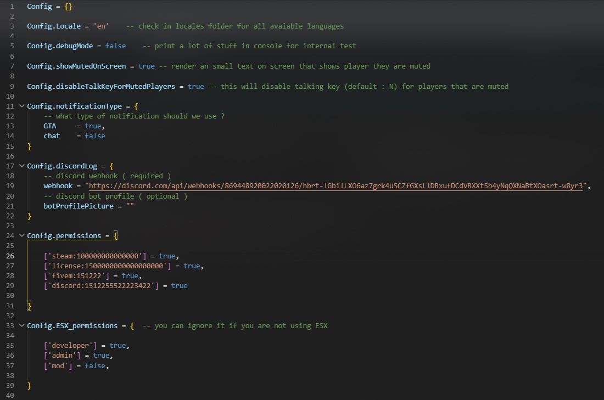
Task: Click highlighted opening brace on line 24
Action: 115,236
